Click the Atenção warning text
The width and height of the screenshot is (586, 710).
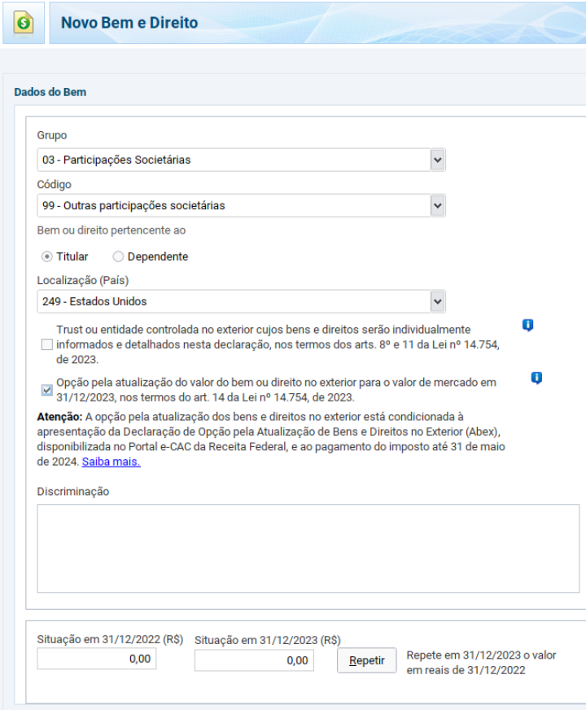pos(271,439)
